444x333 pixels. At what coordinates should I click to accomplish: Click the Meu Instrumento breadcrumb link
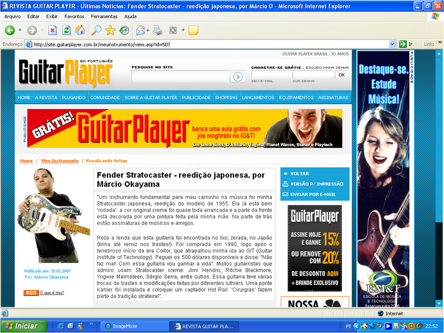[60, 160]
